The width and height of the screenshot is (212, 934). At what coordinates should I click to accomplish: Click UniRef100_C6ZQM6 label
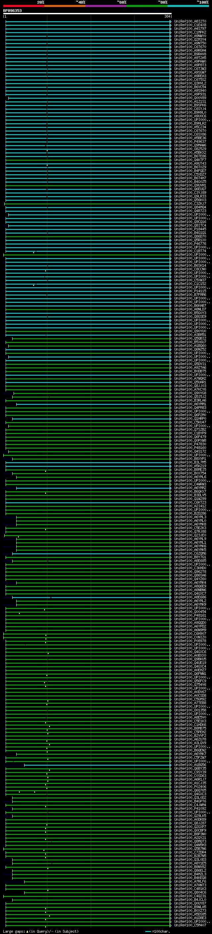click(x=190, y=554)
